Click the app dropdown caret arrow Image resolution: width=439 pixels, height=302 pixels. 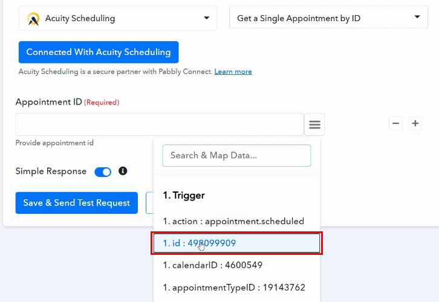(207, 18)
